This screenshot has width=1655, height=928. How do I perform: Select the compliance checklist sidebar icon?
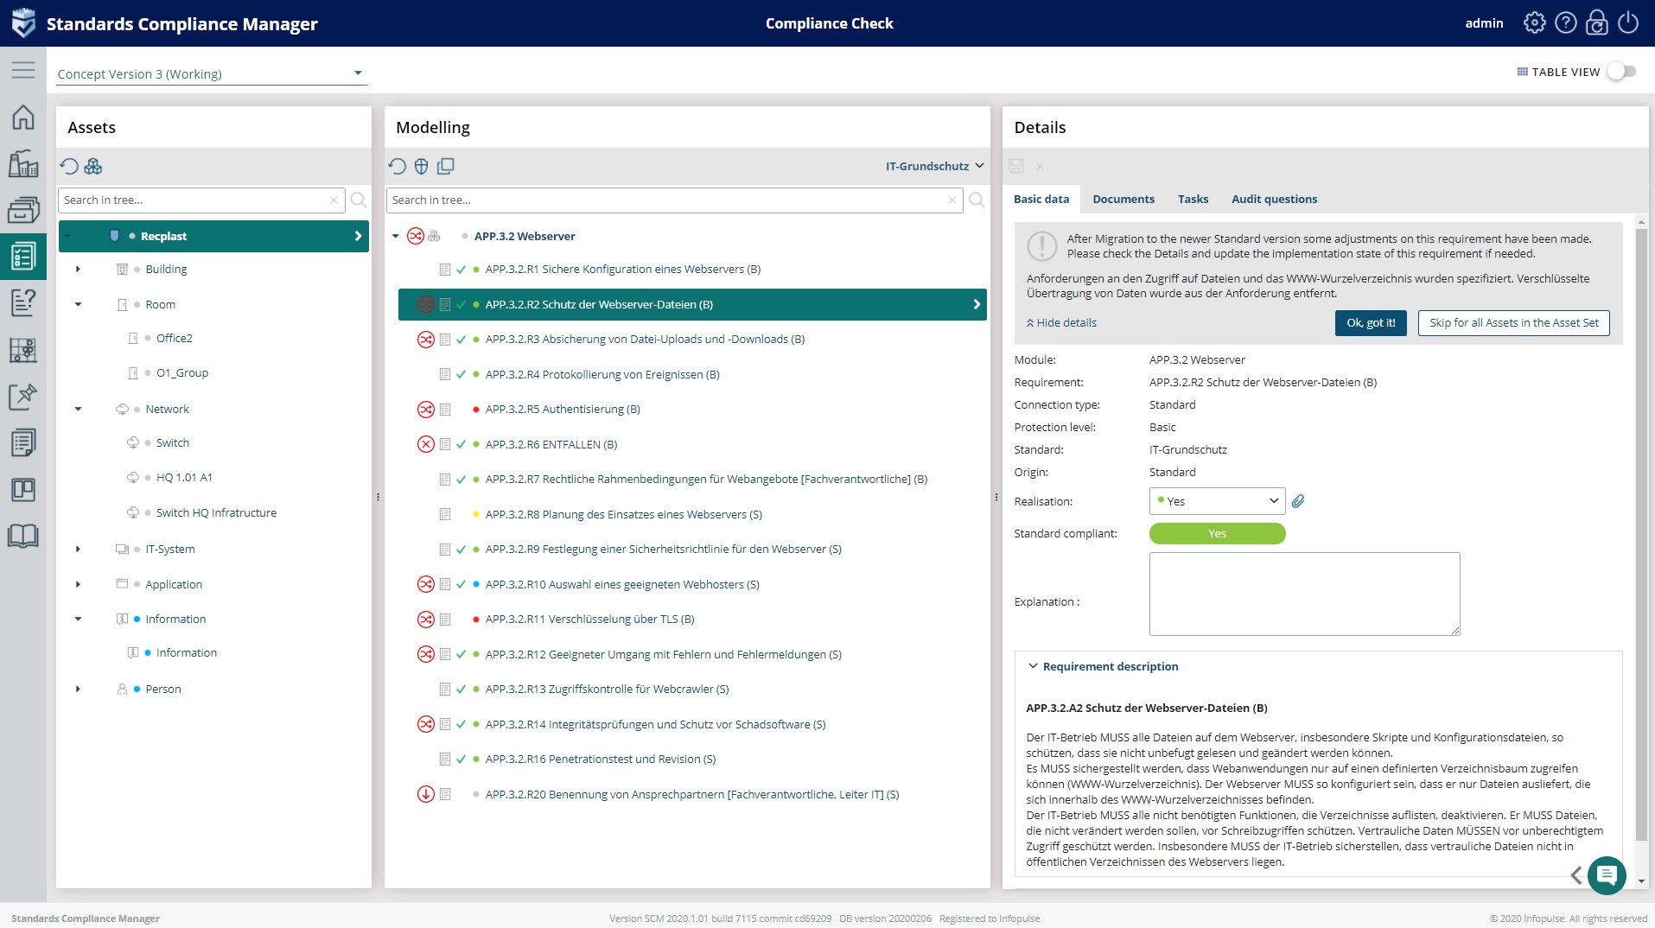pyautogui.click(x=23, y=257)
